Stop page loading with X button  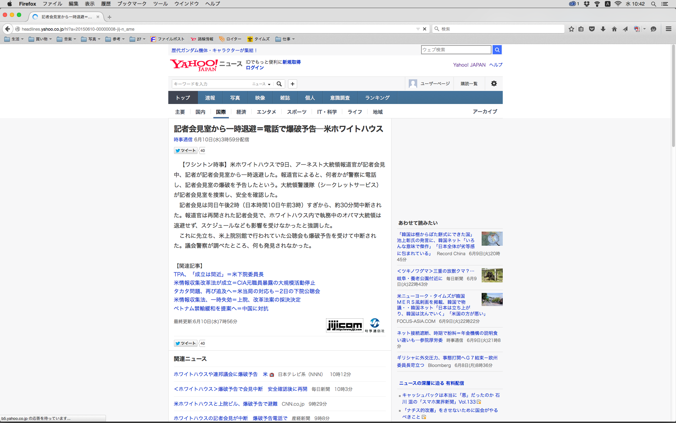click(x=425, y=29)
